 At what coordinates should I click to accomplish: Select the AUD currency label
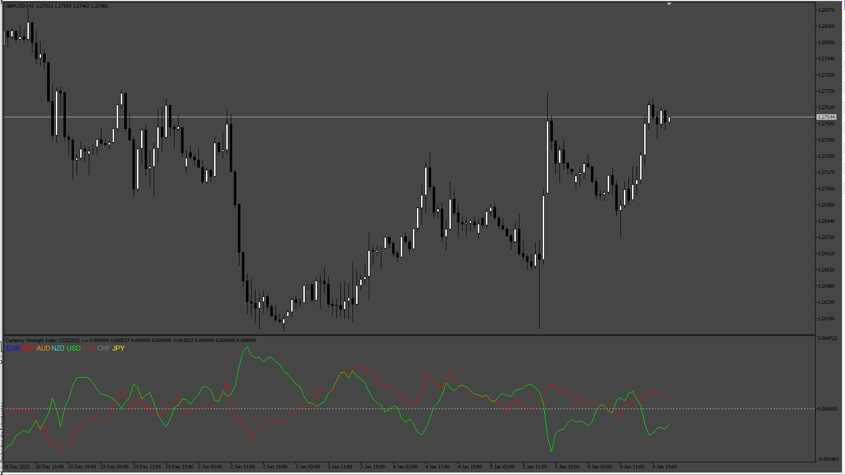coord(43,348)
